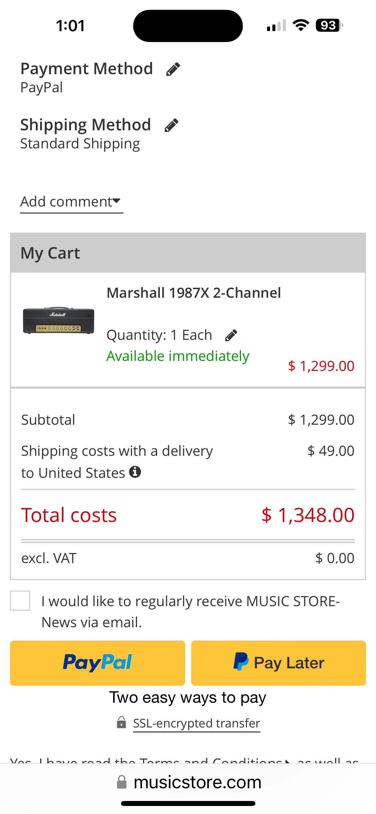This screenshot has width=376, height=814.
Task: Edit the Shipping Method with pencil icon
Action: pyautogui.click(x=171, y=125)
